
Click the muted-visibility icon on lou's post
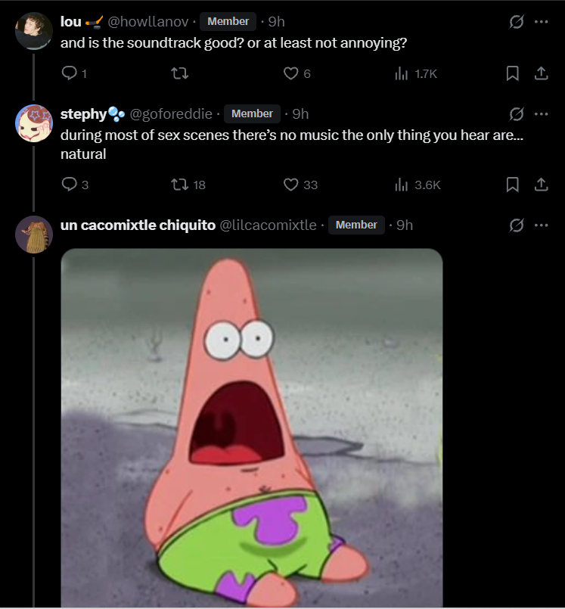click(x=516, y=21)
